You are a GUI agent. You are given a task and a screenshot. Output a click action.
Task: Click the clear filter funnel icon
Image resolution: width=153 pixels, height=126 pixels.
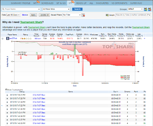(x=83, y=15)
